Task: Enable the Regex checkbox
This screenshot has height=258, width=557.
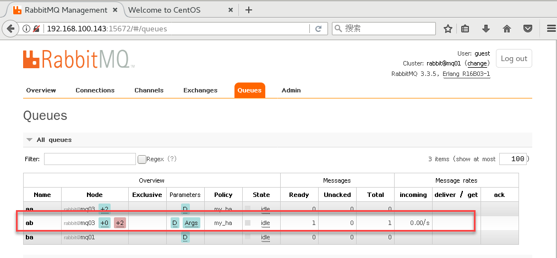Action: (142, 160)
